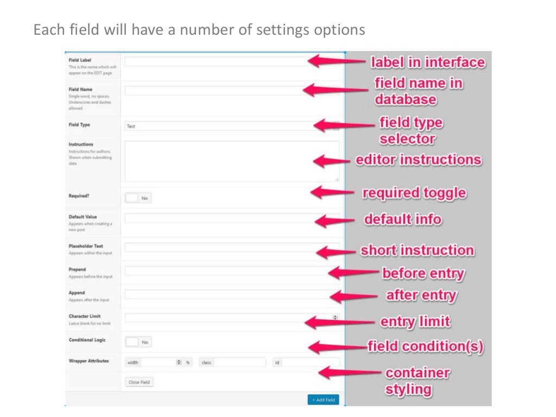
Task: Focus the wrapper class input
Action: pos(239,362)
